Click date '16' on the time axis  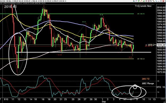coord(36,99)
